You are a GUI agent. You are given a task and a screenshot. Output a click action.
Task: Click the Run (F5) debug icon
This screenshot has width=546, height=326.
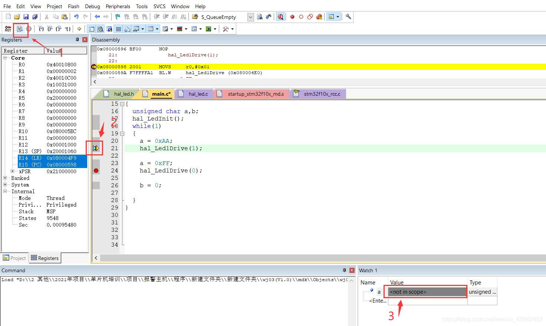click(20, 29)
